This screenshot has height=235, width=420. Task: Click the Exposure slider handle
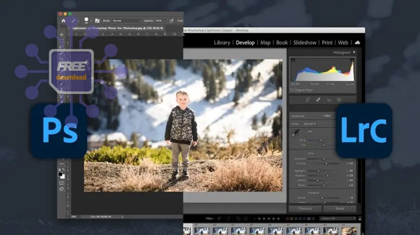pyautogui.click(x=323, y=159)
